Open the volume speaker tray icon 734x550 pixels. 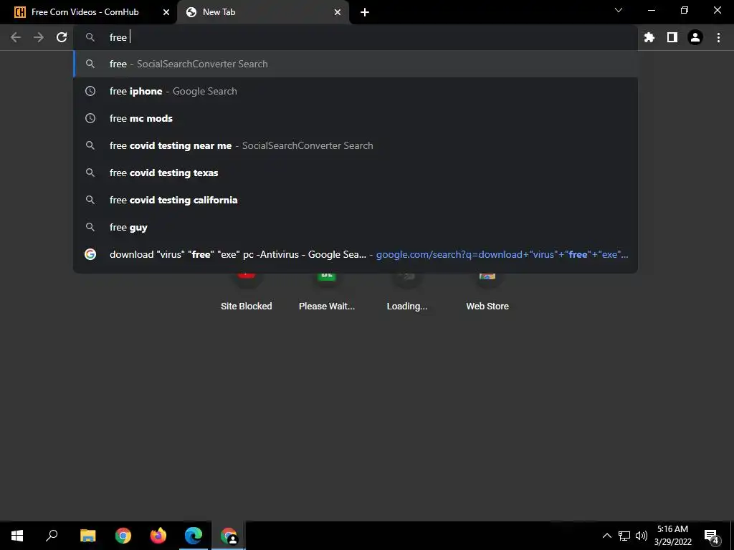point(642,536)
